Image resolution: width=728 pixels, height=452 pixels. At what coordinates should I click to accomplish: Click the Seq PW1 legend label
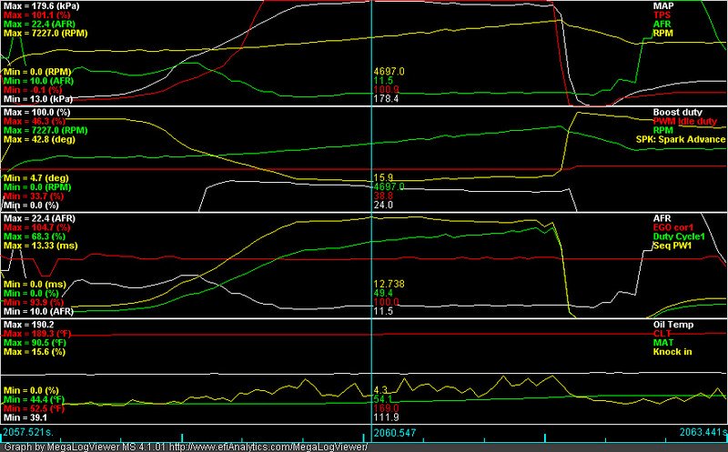pos(672,246)
